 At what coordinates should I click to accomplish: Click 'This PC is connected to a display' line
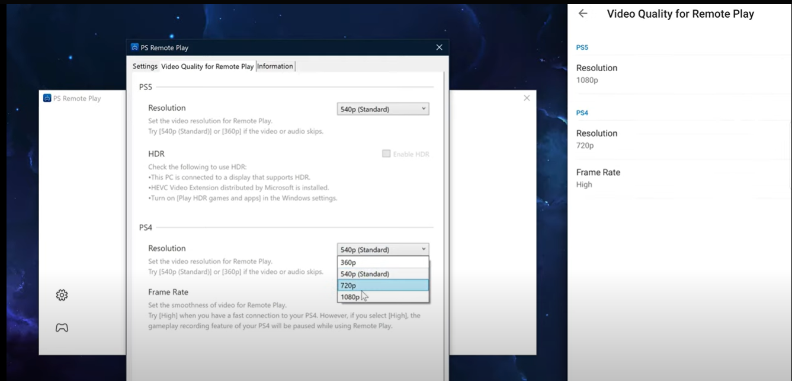pyautogui.click(x=229, y=177)
